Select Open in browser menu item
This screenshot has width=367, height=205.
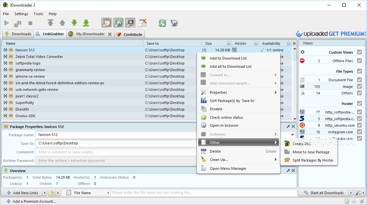click(x=239, y=125)
